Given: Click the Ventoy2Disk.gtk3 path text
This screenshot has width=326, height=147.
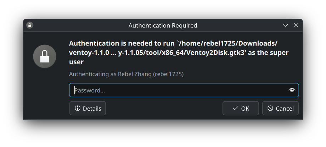Looking at the screenshot, I should pos(216,53).
